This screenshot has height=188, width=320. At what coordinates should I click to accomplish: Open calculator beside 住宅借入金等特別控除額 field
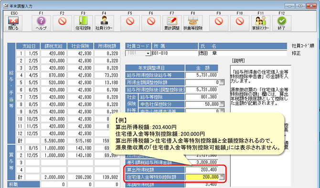[222, 177]
